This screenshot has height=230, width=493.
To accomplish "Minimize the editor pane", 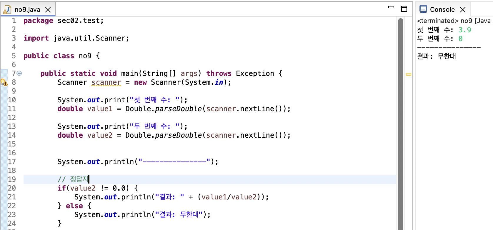I will click(391, 7).
